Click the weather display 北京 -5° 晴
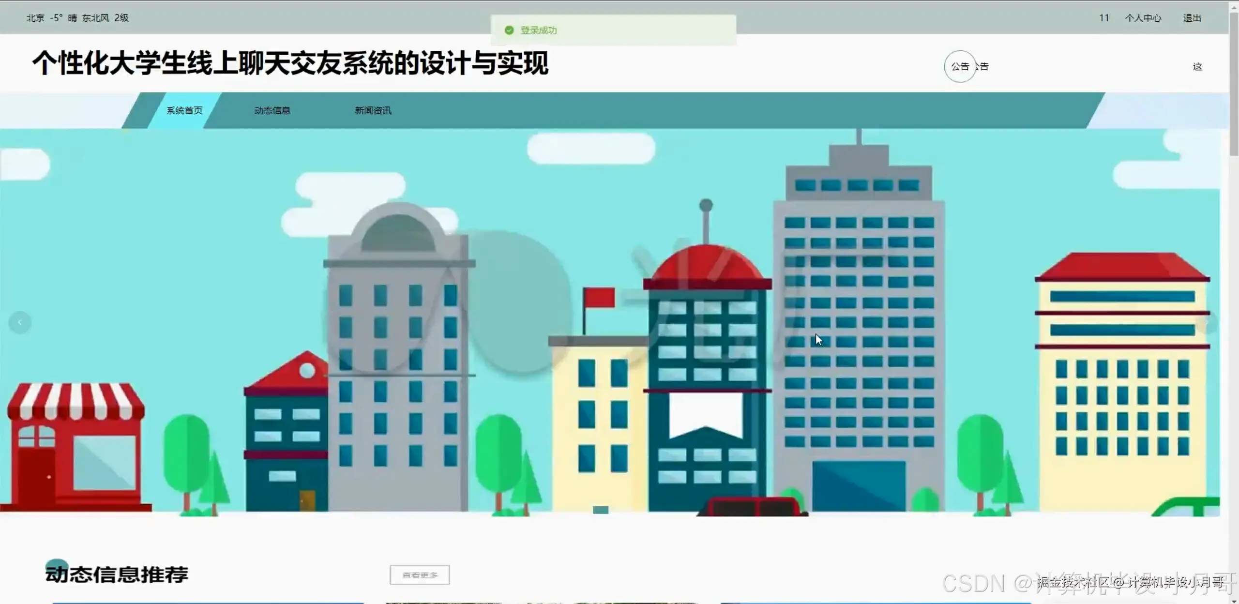The image size is (1239, 604). pyautogui.click(x=77, y=17)
